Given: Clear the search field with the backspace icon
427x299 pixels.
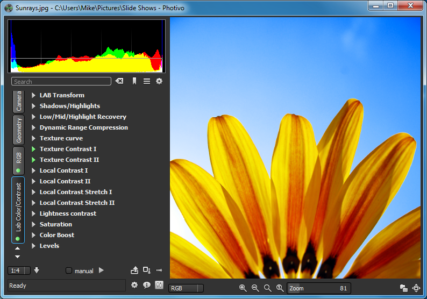Looking at the screenshot, I should 119,81.
